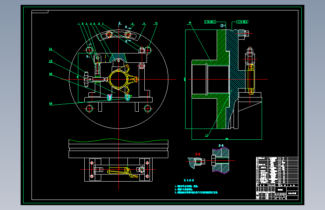Select the yellow pin in side section view
Viewport: 325px width, 210px height.
point(250,79)
